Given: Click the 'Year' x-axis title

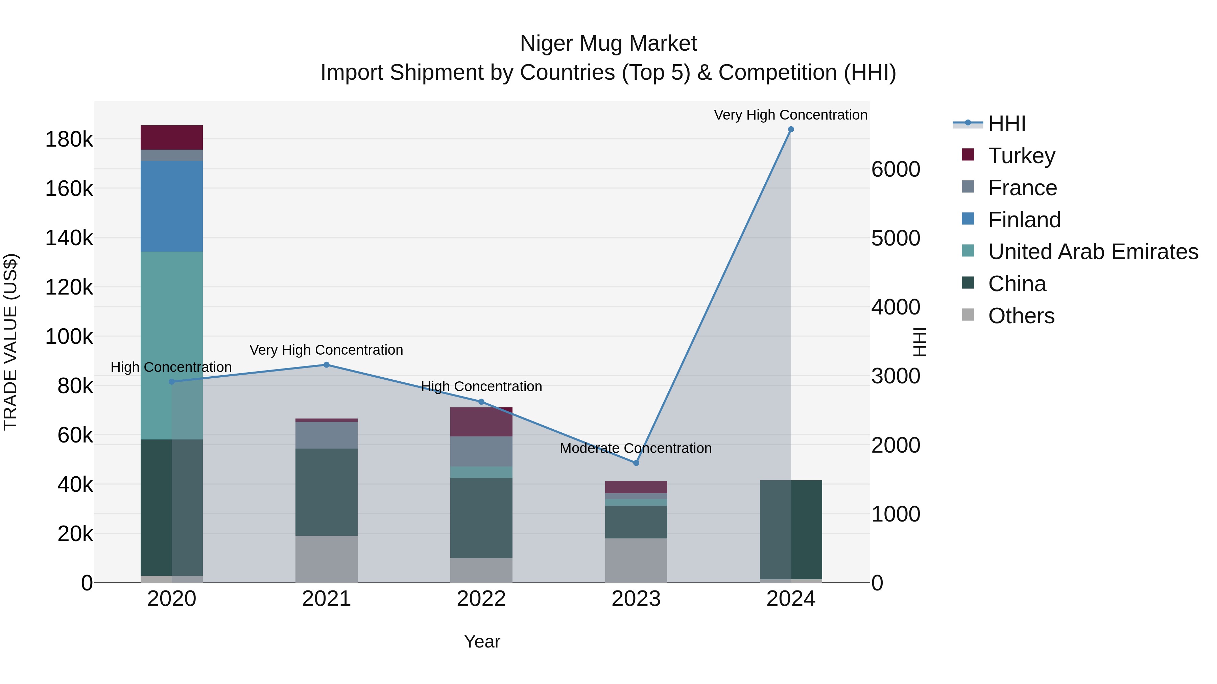Looking at the screenshot, I should click(482, 641).
